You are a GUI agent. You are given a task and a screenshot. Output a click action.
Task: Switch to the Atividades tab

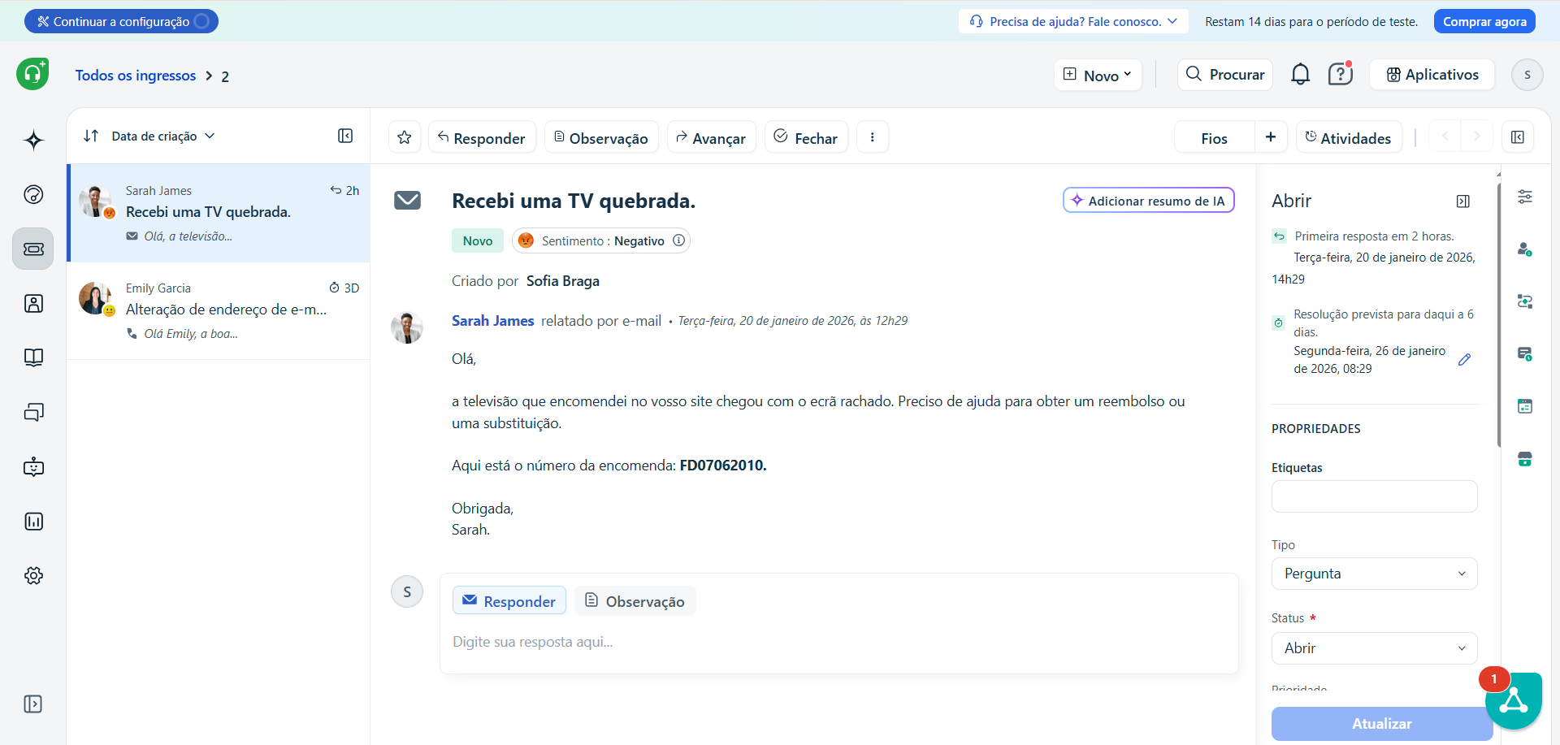point(1349,136)
